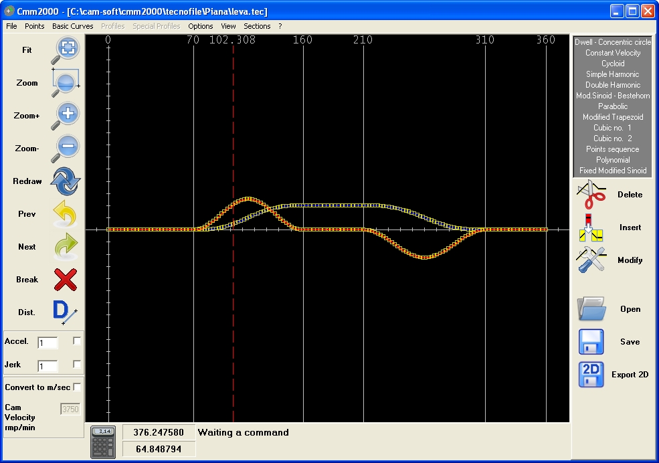This screenshot has width=659, height=463.
Task: Expand the Options menu
Action: pyautogui.click(x=201, y=26)
